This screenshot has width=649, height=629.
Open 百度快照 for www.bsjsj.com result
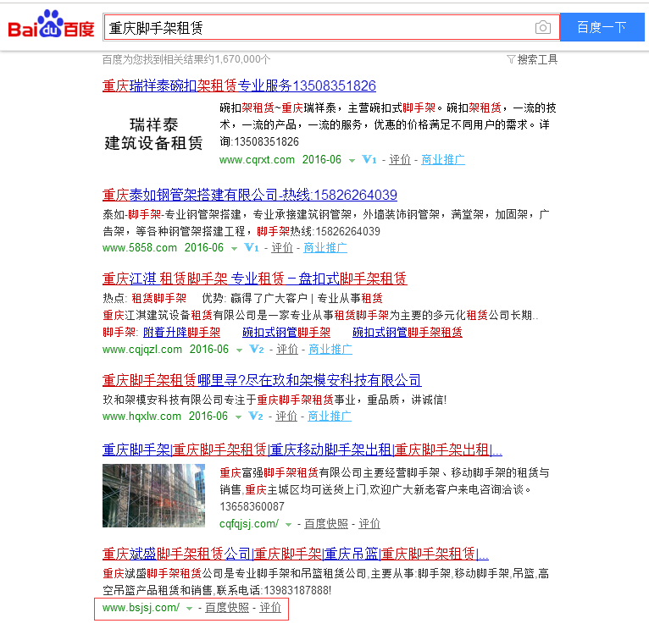coord(227,608)
